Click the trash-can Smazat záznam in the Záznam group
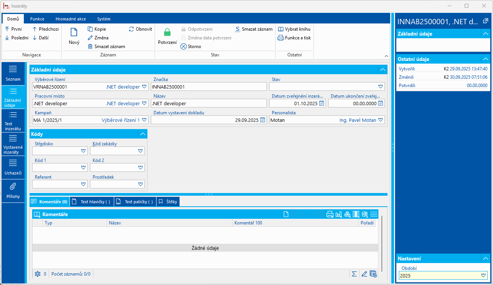The image size is (493, 285). [106, 47]
